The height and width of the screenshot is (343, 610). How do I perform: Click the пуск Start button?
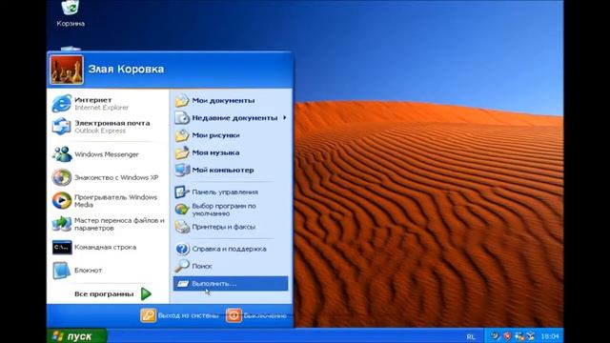coord(76,336)
